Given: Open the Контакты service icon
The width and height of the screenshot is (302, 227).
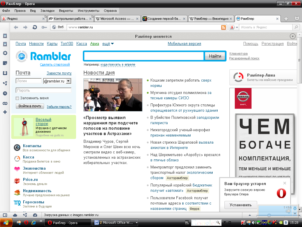Looking at the screenshot, I should click(x=17, y=148).
